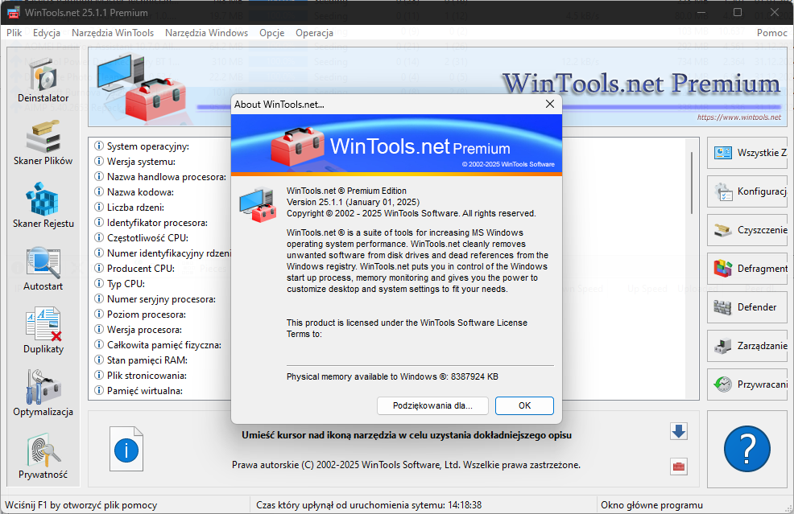Click the big blue question mark help icon
Image resolution: width=794 pixels, height=514 pixels.
[747, 449]
